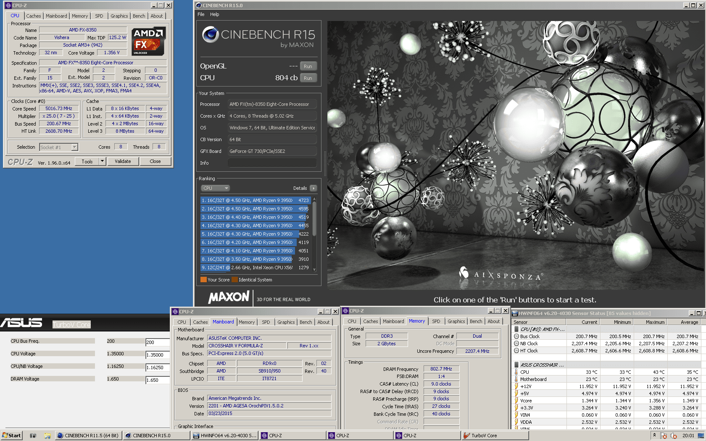Screen dimensions: 706x441
Task: Click the HWiNFO64 title bar app icon
Action: coord(515,313)
